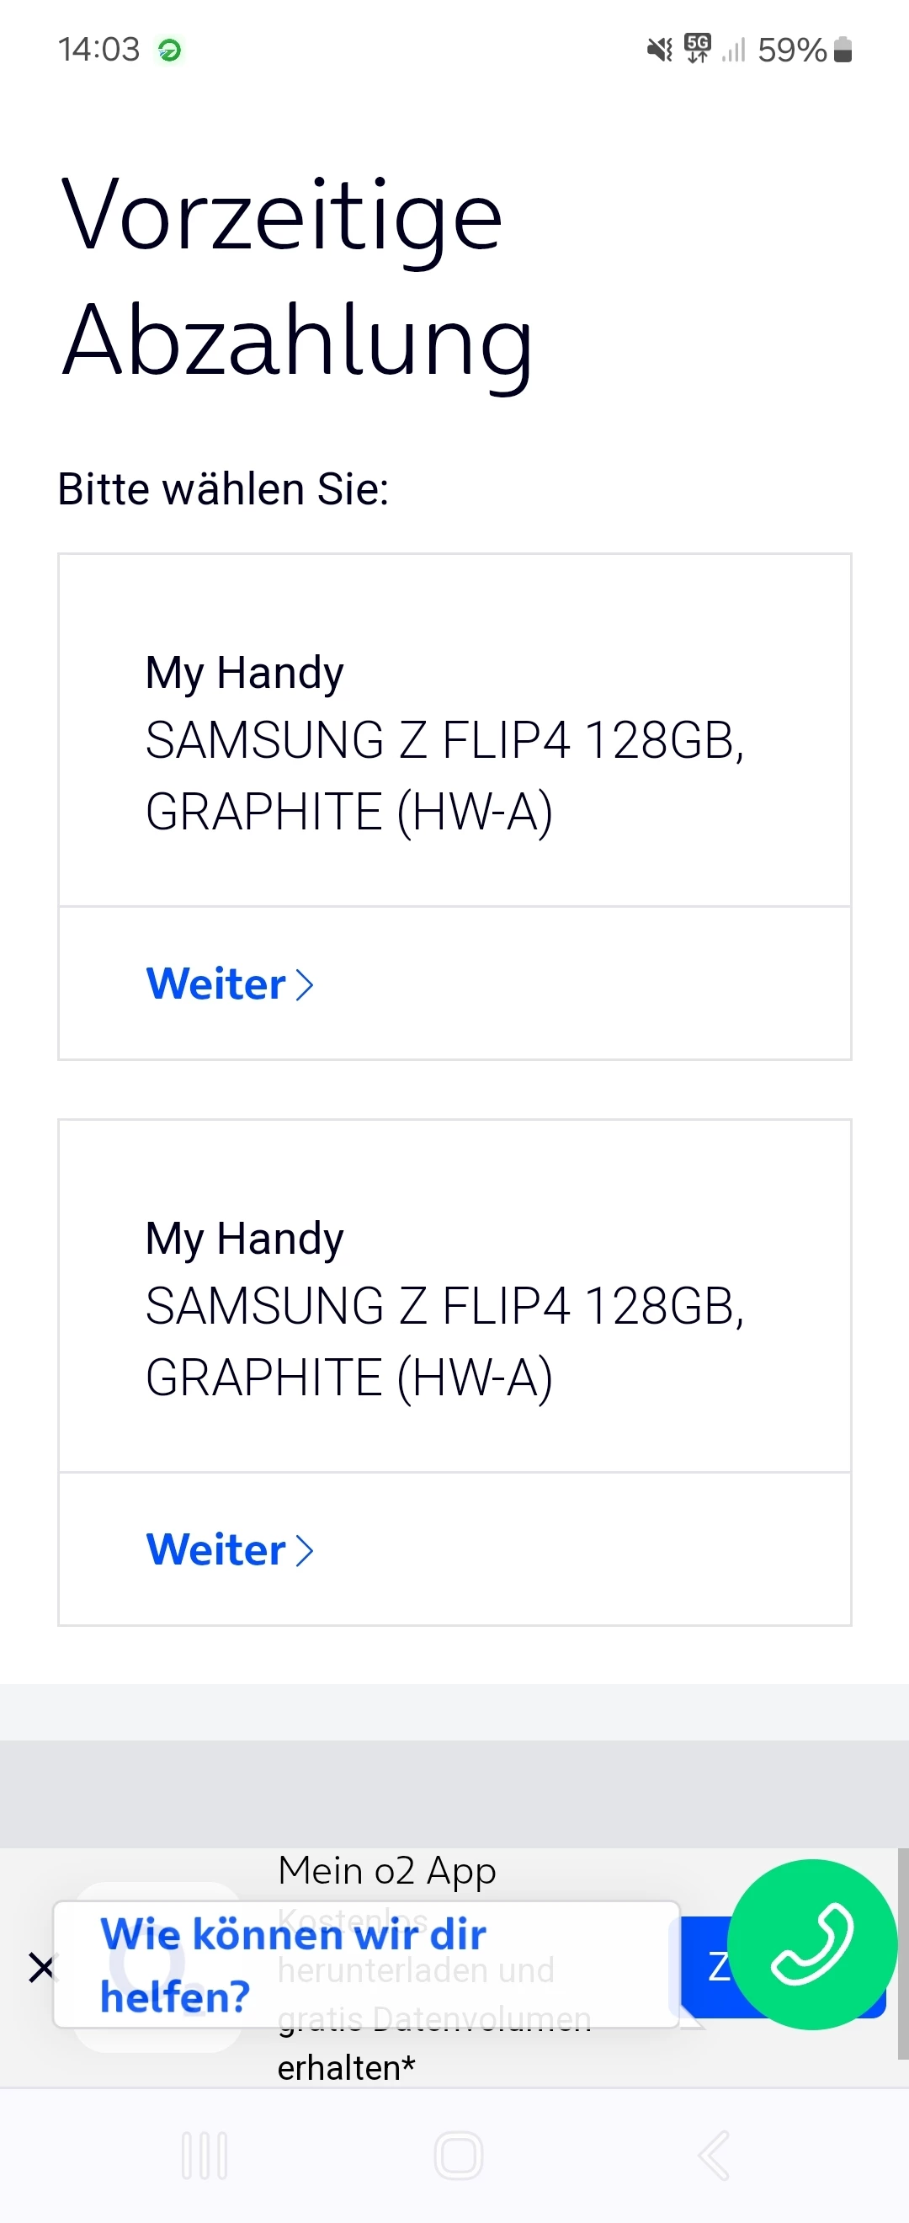Viewport: 909px width, 2223px height.
Task: Tap the green sync icon in status bar
Action: 170,51
